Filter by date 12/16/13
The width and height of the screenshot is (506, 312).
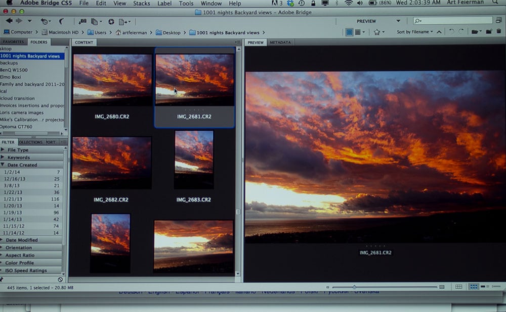31,179
